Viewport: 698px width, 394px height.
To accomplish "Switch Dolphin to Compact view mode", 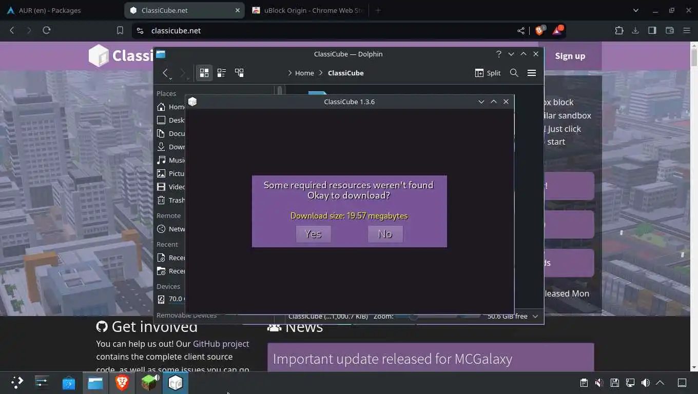I will click(222, 73).
